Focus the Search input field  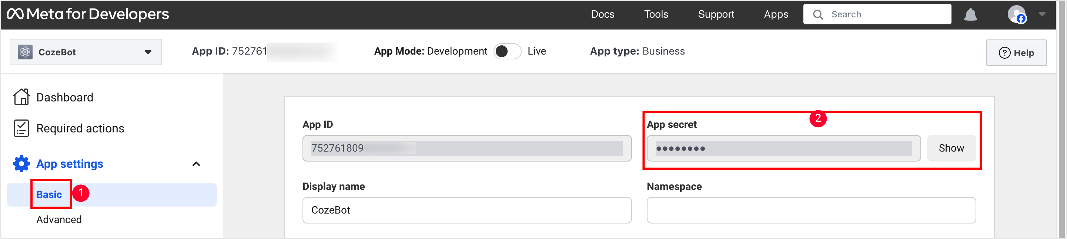click(x=877, y=14)
